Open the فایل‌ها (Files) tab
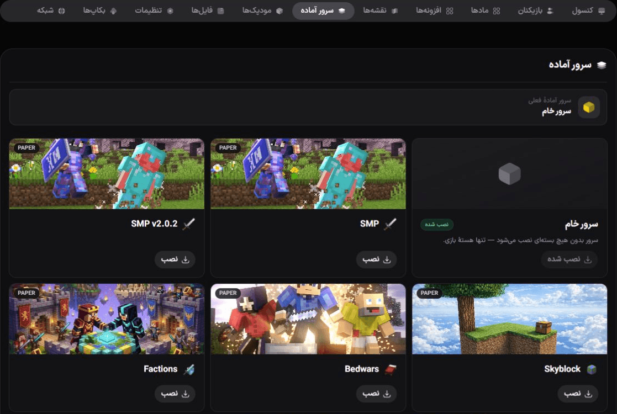 pos(208,10)
